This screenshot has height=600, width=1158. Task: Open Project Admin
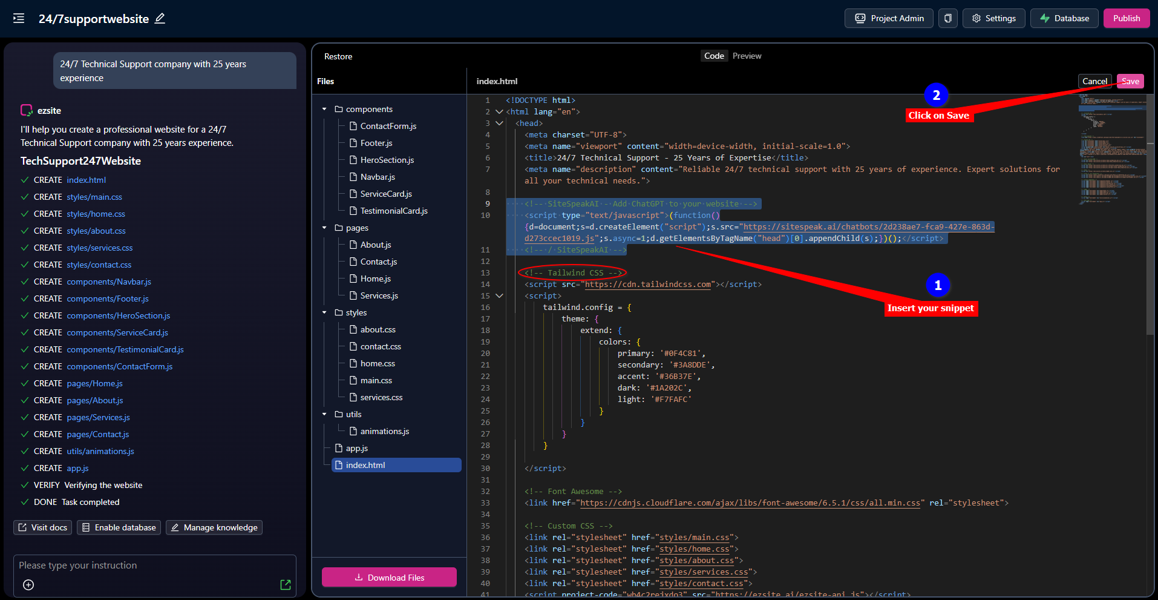[x=889, y=18]
